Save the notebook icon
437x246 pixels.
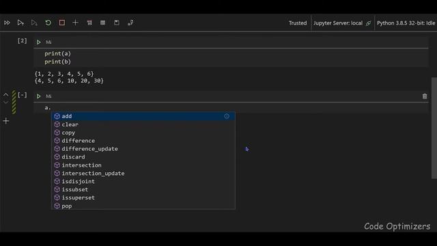(x=117, y=23)
